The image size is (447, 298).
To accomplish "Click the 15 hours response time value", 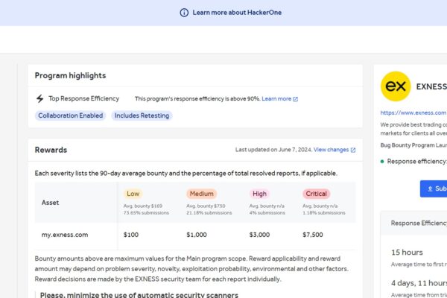I will (407, 253).
